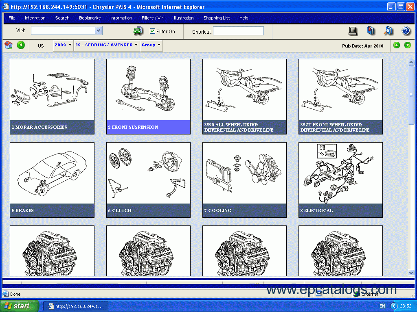Open the VIN combo box dropdown arrow
Screen dimensions: 417x312
click(x=99, y=30)
